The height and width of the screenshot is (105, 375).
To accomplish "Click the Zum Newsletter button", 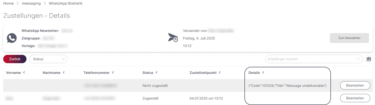I will coord(349,38).
